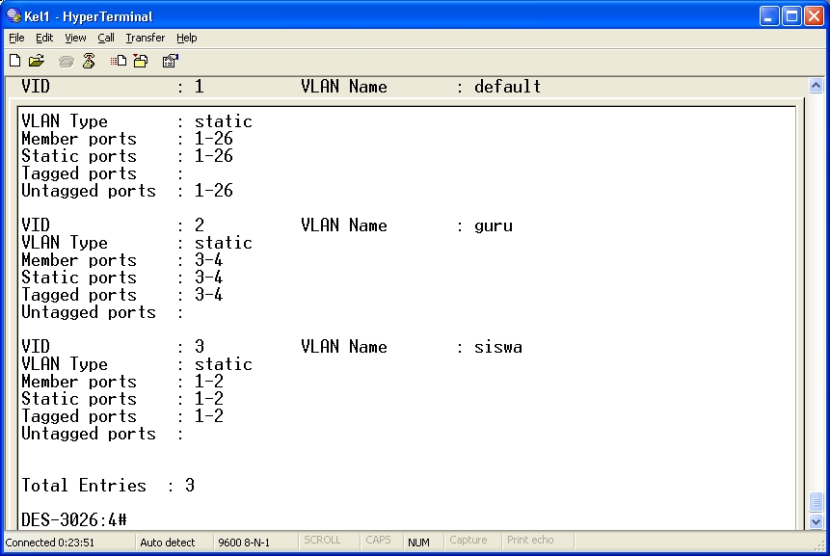Click the window resize grip corner
The image size is (830, 556).
(820, 546)
